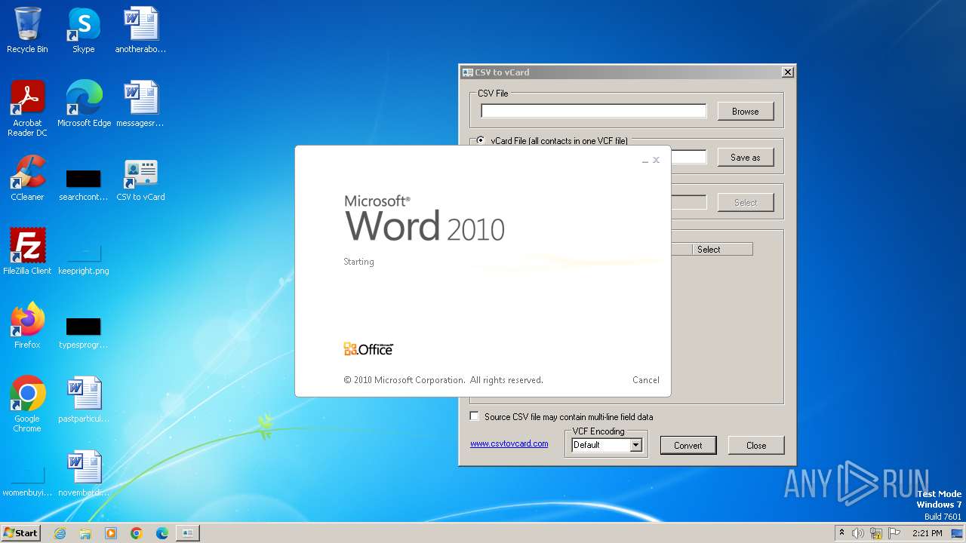
Task: Launch Acrobat Reader DC shortcut
Action: [27, 109]
